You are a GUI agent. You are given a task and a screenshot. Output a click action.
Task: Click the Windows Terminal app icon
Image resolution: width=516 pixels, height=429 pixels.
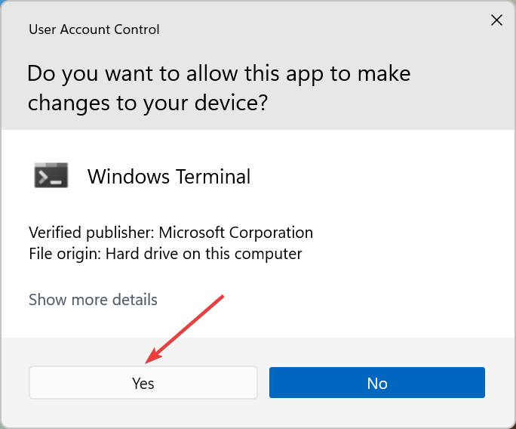click(x=51, y=176)
